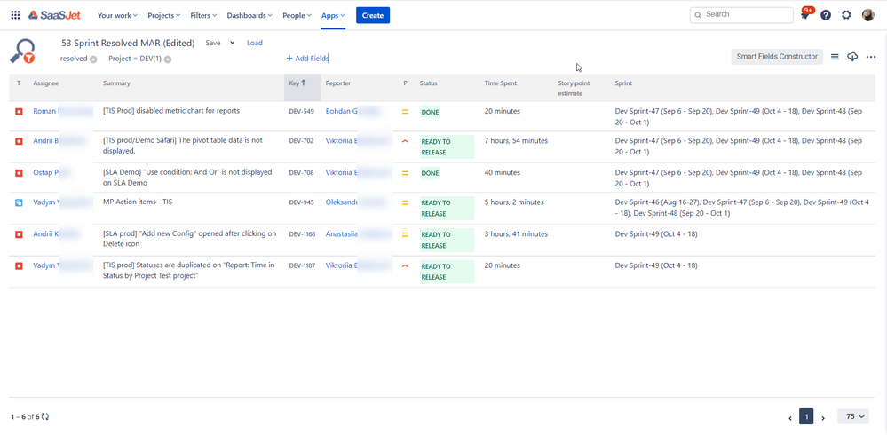887x435 pixels.
Task: Remove the resolved filter chip
Action: pyautogui.click(x=93, y=59)
